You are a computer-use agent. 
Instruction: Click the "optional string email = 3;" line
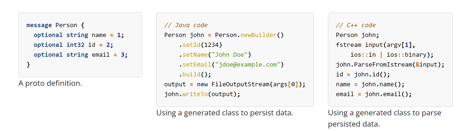point(81,55)
